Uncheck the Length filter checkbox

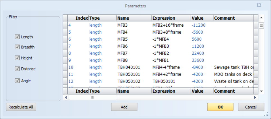coord(17,37)
